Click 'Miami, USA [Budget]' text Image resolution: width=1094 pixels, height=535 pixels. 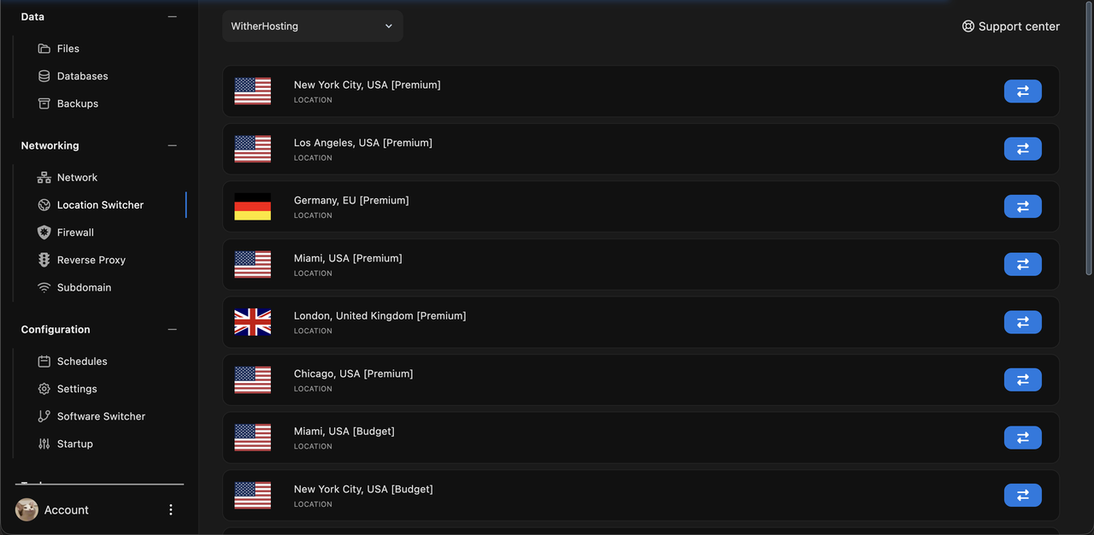[x=344, y=432]
